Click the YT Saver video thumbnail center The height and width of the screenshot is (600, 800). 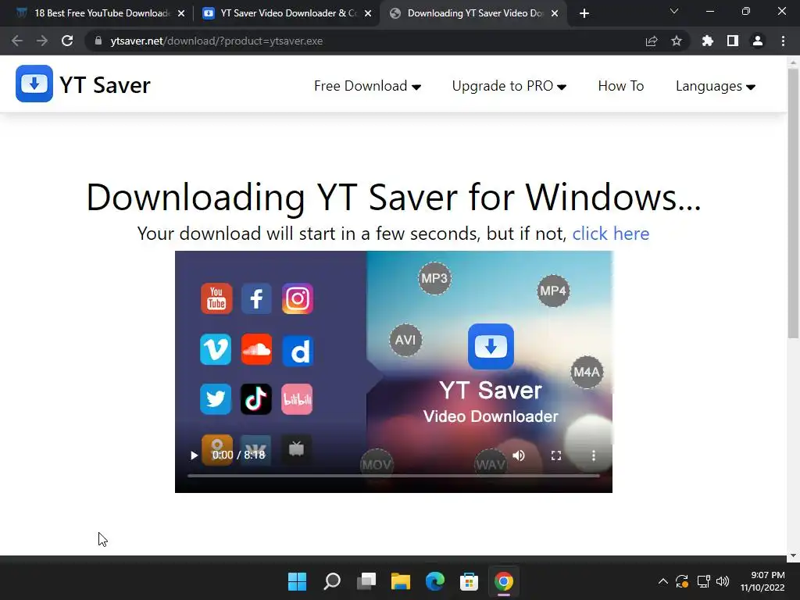tap(394, 371)
